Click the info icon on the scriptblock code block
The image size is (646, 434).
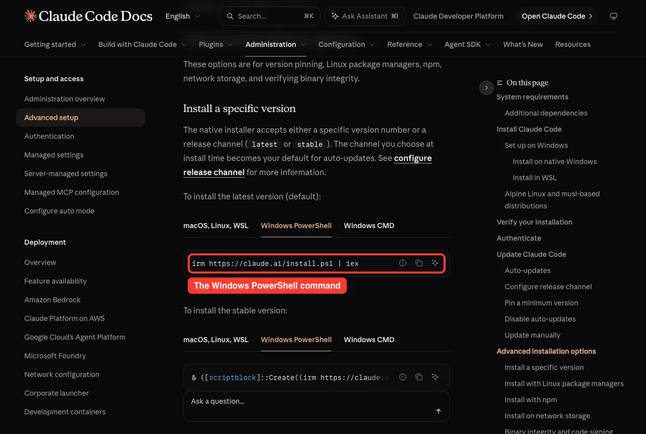(403, 377)
